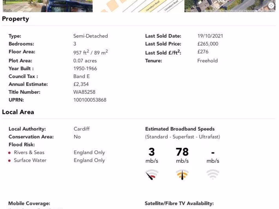Click the 78 mb/s superfast speed value
The image size is (279, 209).
tap(182, 152)
